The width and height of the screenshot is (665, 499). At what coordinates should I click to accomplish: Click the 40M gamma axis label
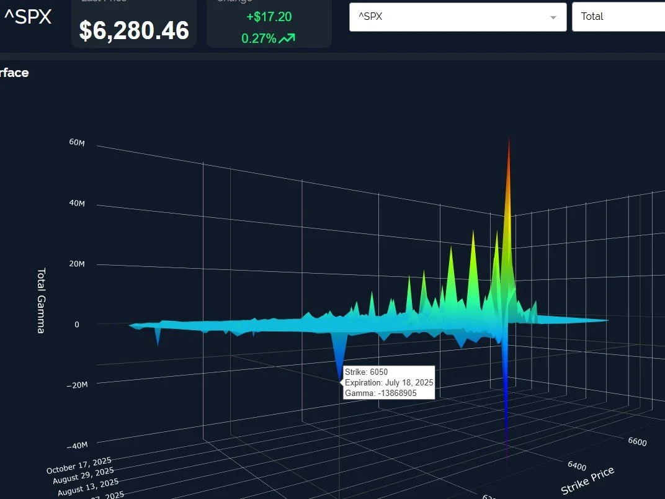tap(77, 203)
